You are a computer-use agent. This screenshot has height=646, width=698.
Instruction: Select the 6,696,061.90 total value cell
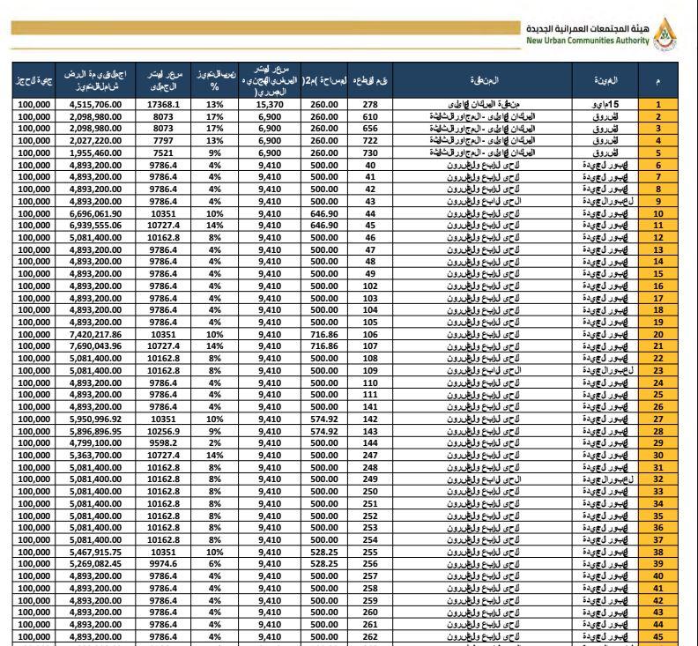click(95, 213)
